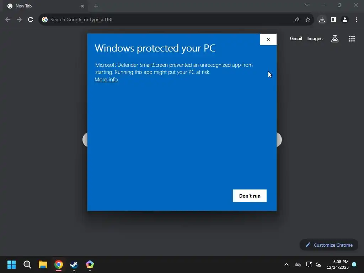Open Chrome downloads tray
The height and width of the screenshot is (273, 364).
click(322, 20)
